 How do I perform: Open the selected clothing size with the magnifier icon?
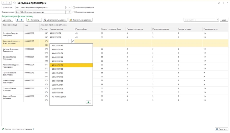pyautogui.click(x=73, y=41)
